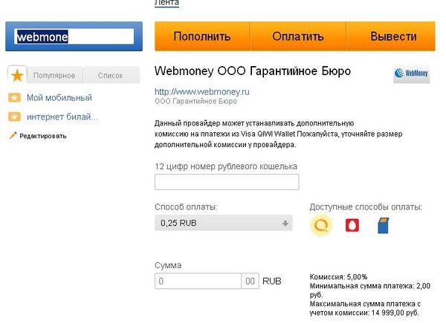Open the Способ оплаты 0,25 RUB dropdown
Screen dimensions: 446x323
[x=224, y=223]
